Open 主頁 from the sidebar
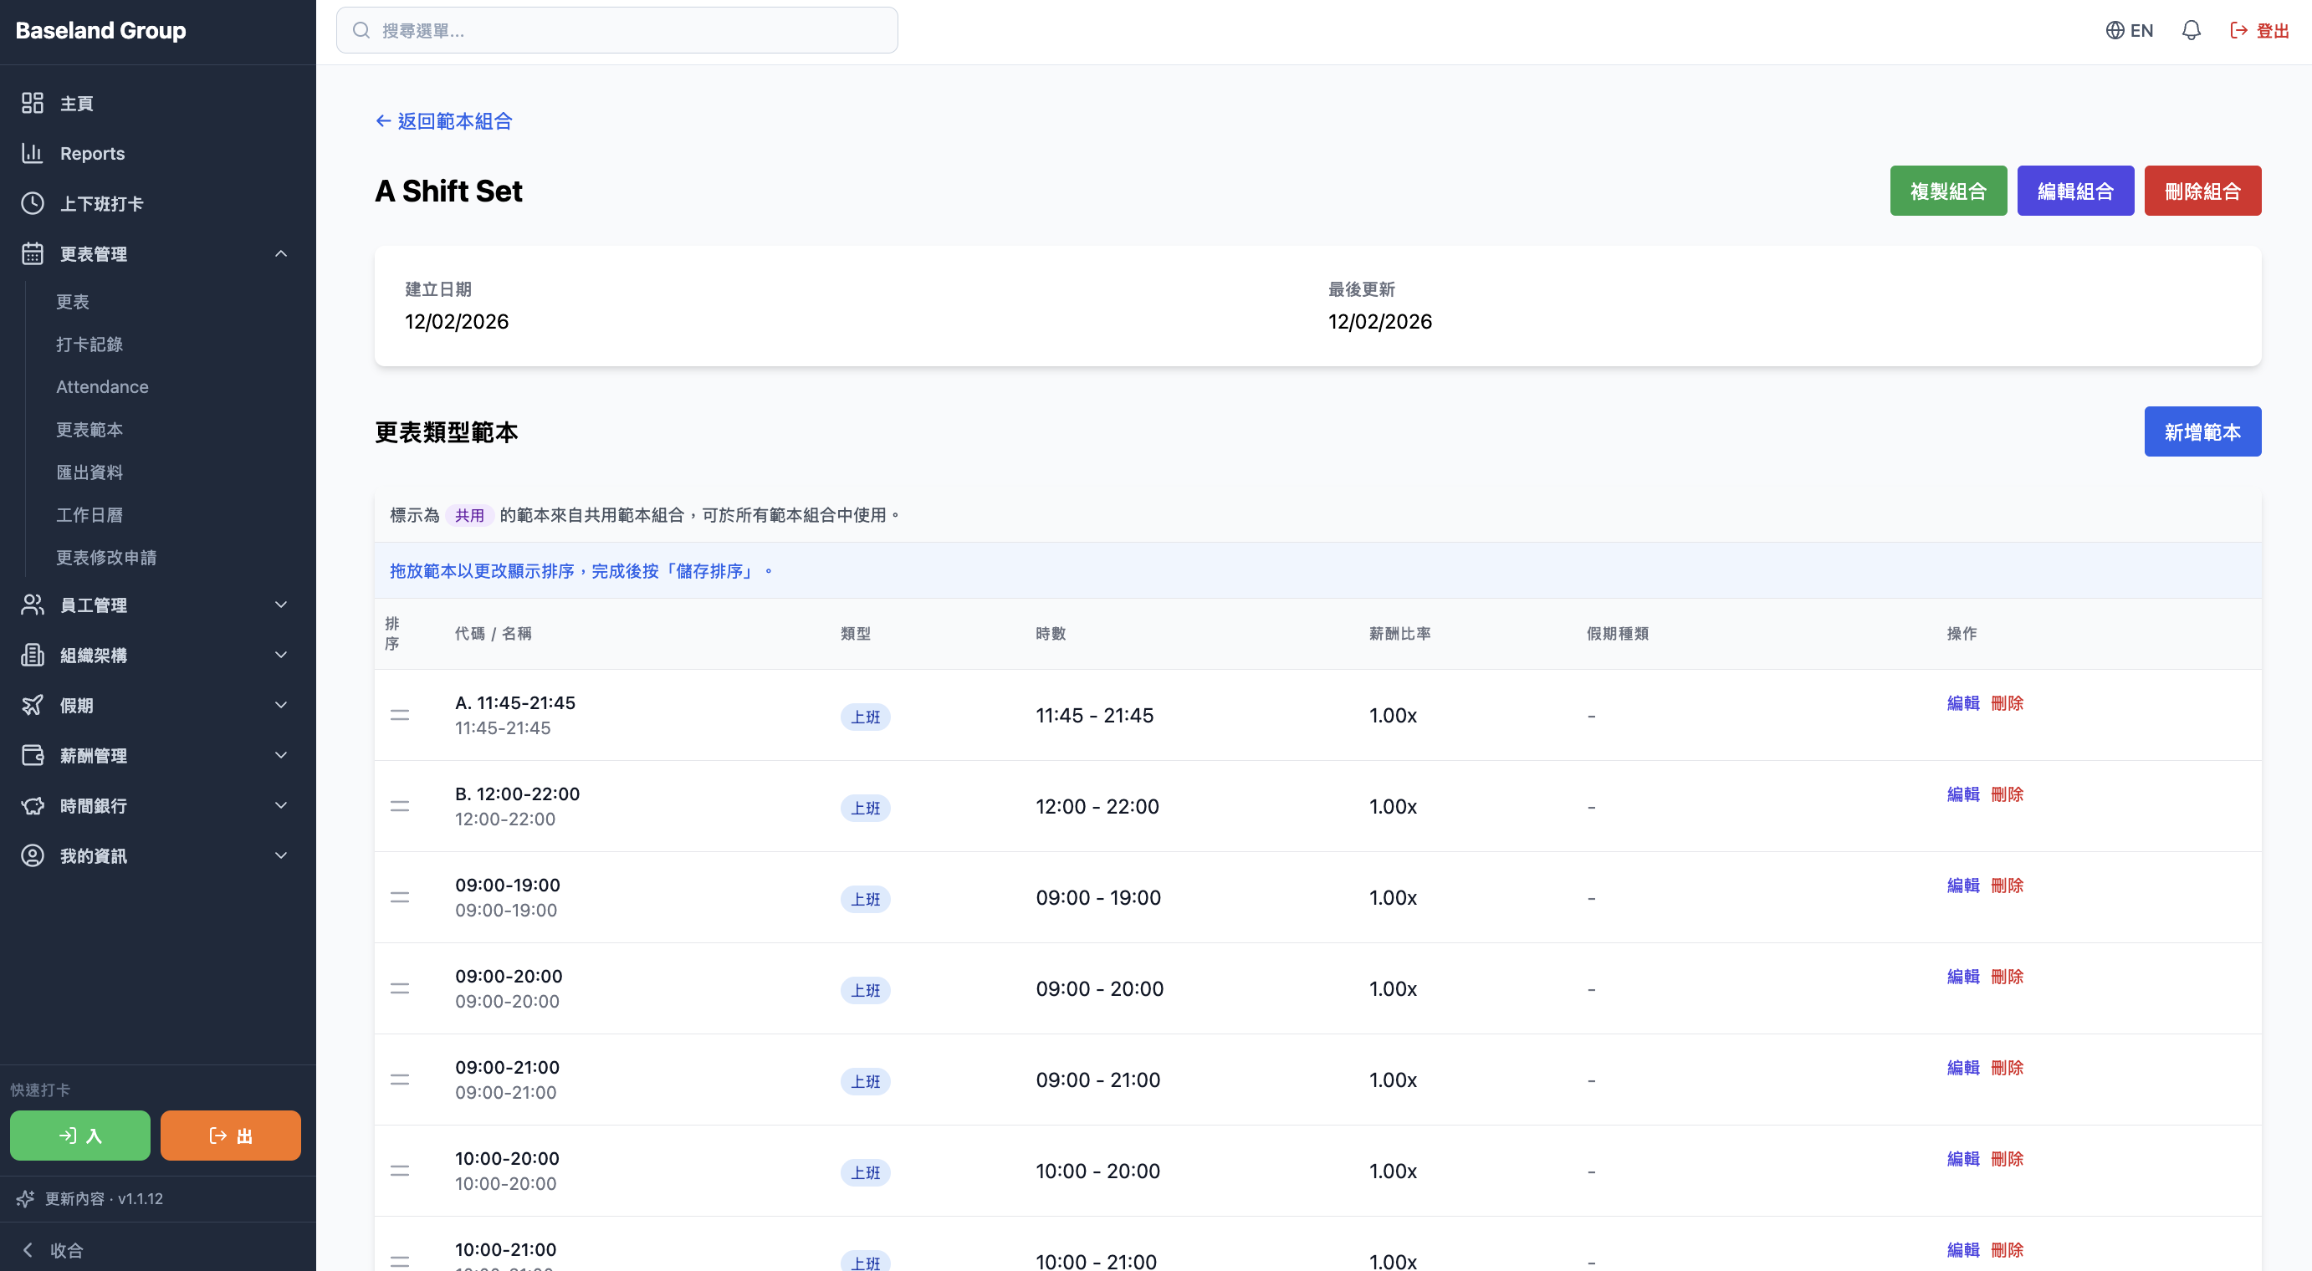The height and width of the screenshot is (1271, 2312). (158, 103)
